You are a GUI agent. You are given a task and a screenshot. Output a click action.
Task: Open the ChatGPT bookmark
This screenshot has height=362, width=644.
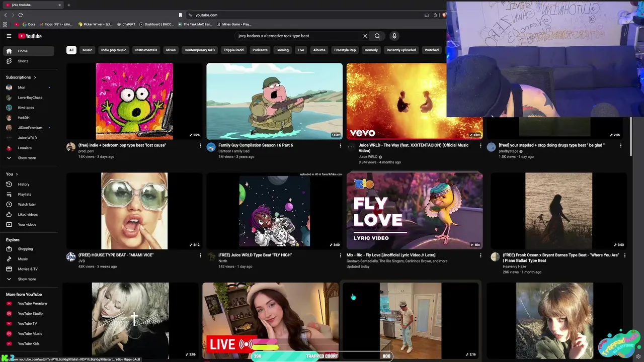[x=126, y=24]
